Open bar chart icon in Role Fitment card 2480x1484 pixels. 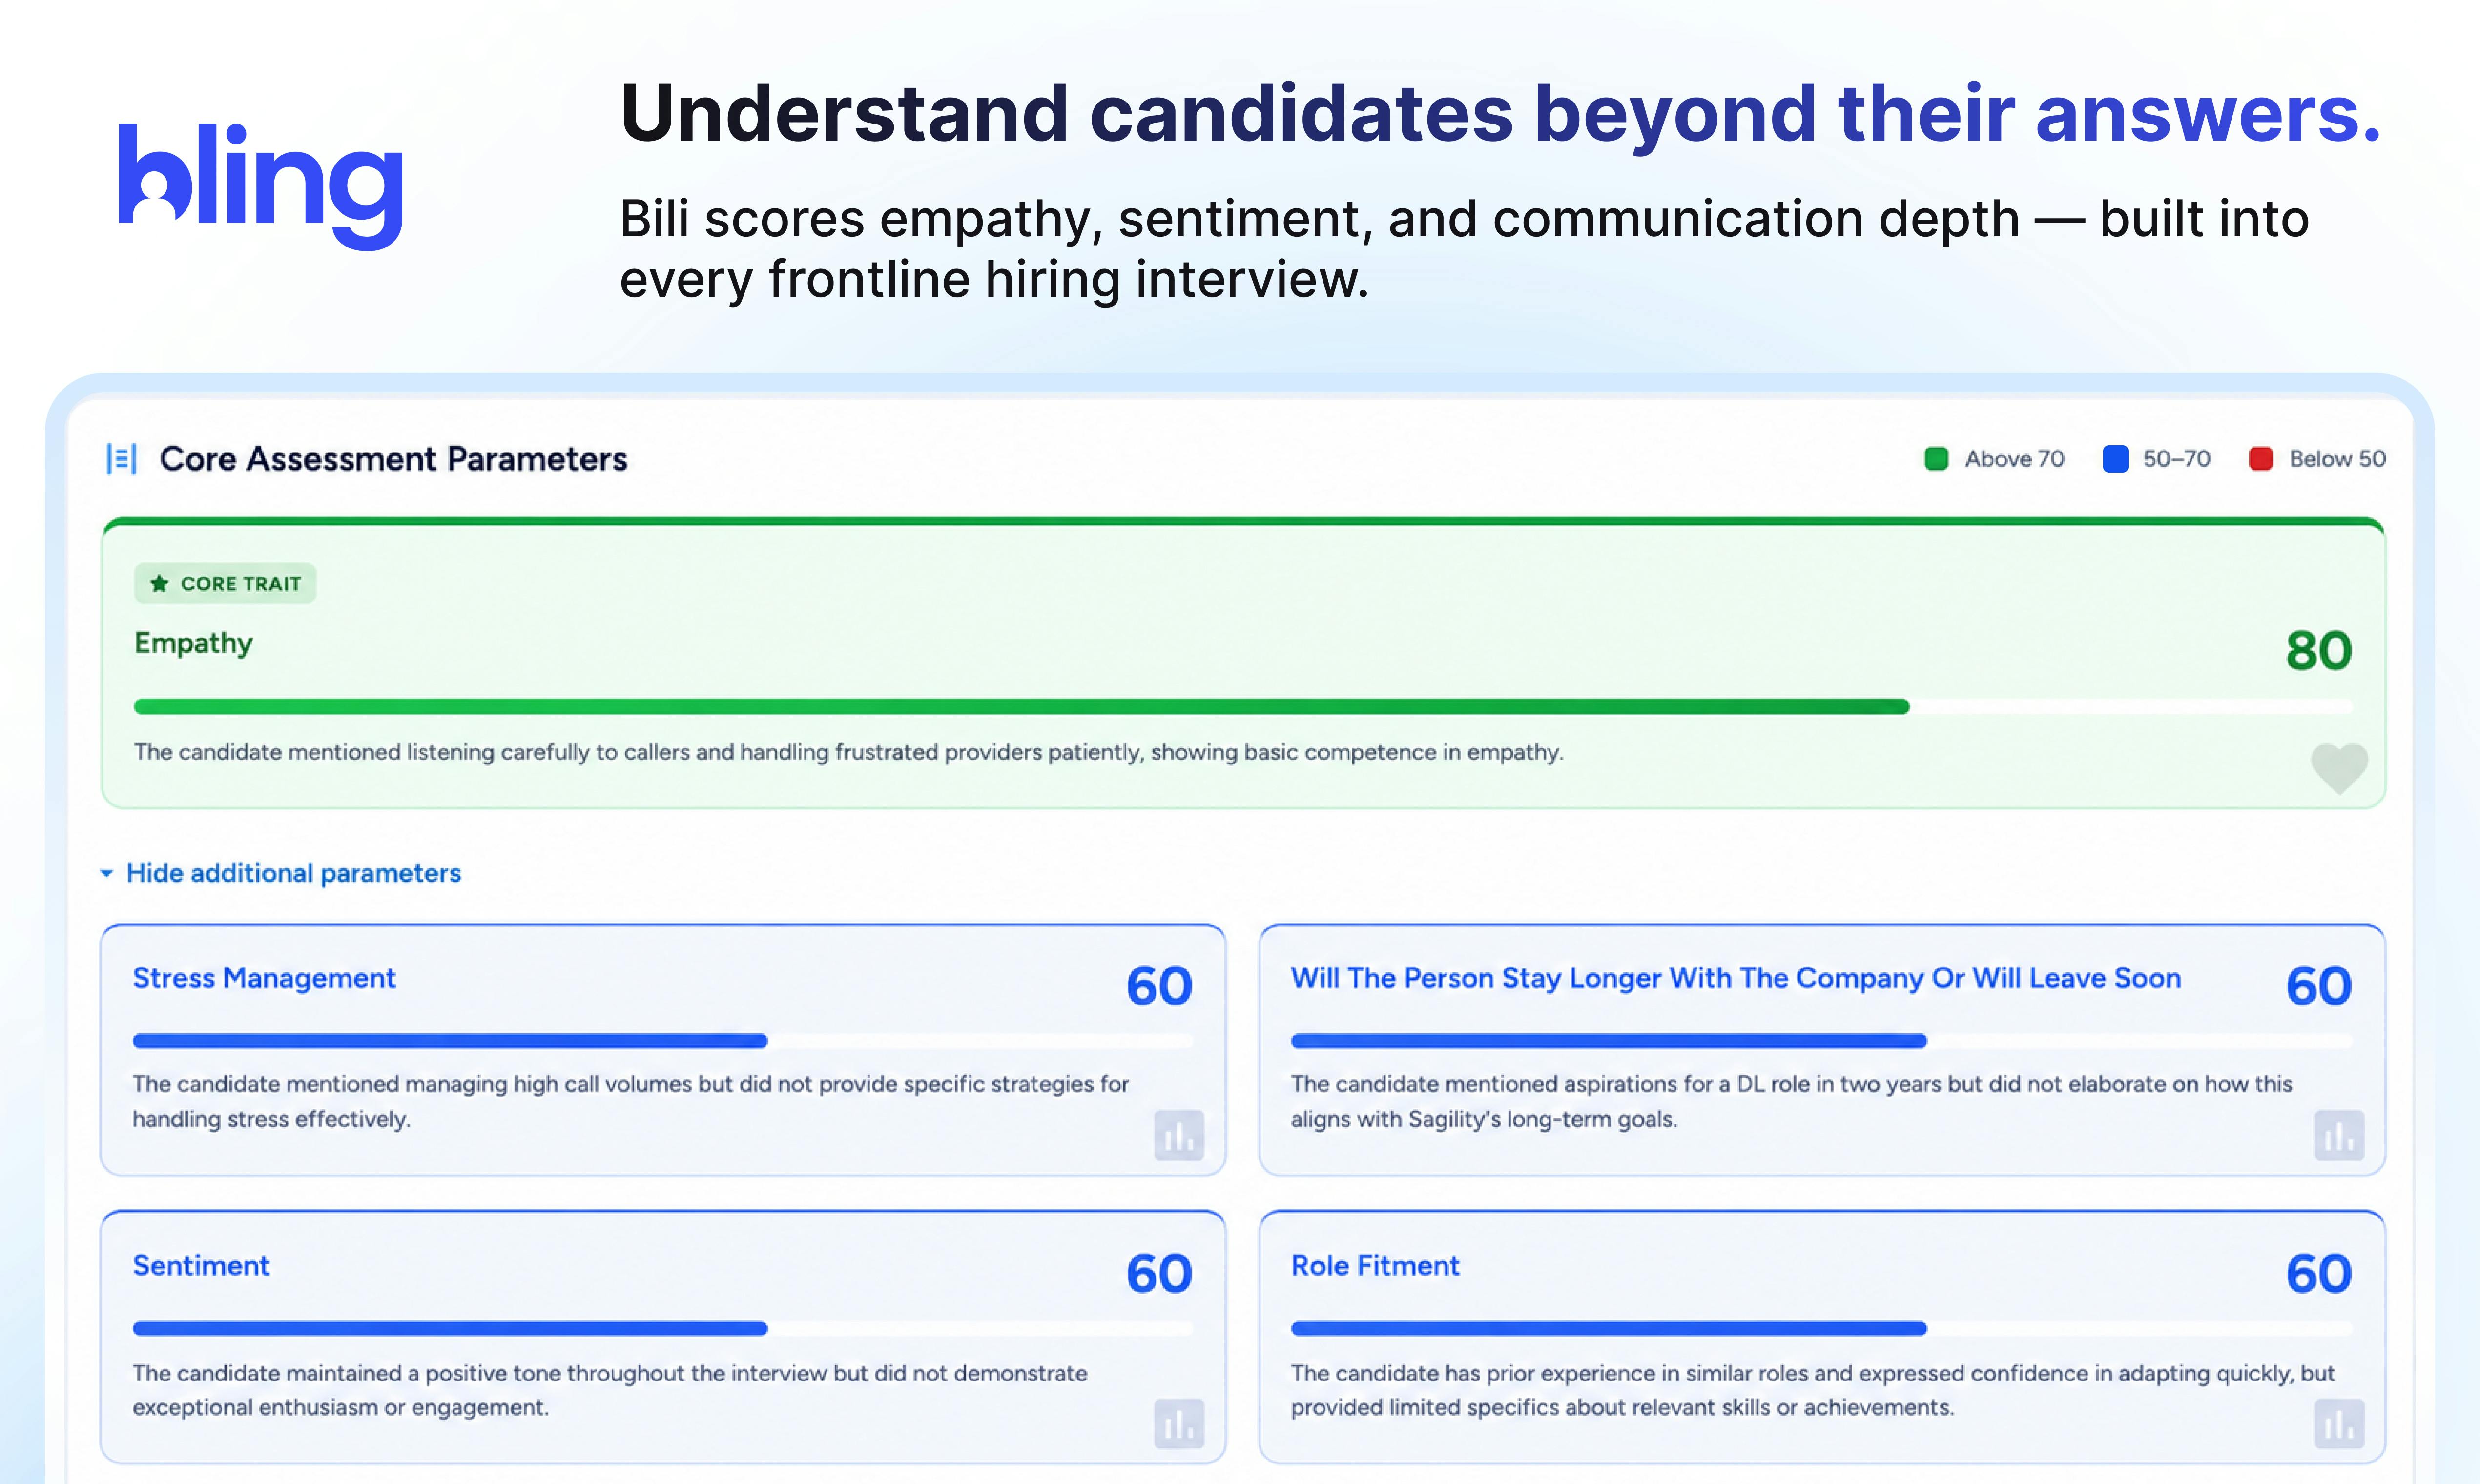pos(2339,1423)
